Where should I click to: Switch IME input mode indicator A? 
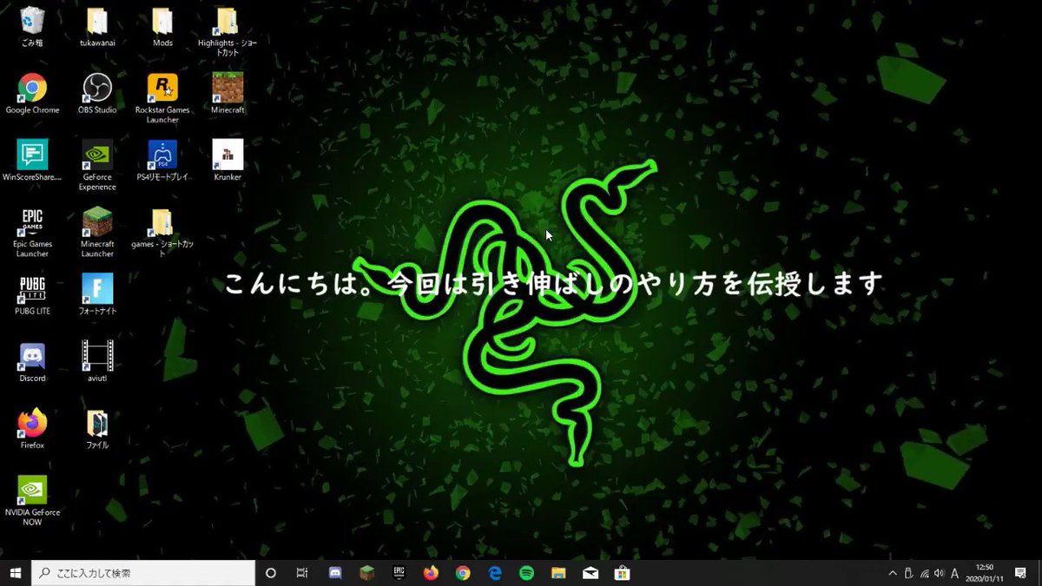[x=955, y=573]
